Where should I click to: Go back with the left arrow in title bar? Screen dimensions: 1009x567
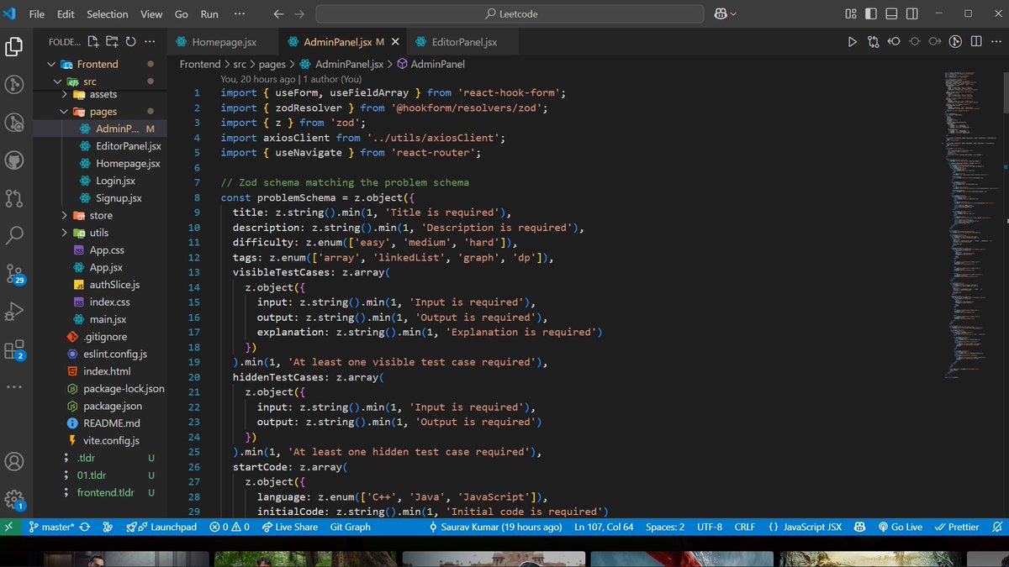(x=278, y=13)
